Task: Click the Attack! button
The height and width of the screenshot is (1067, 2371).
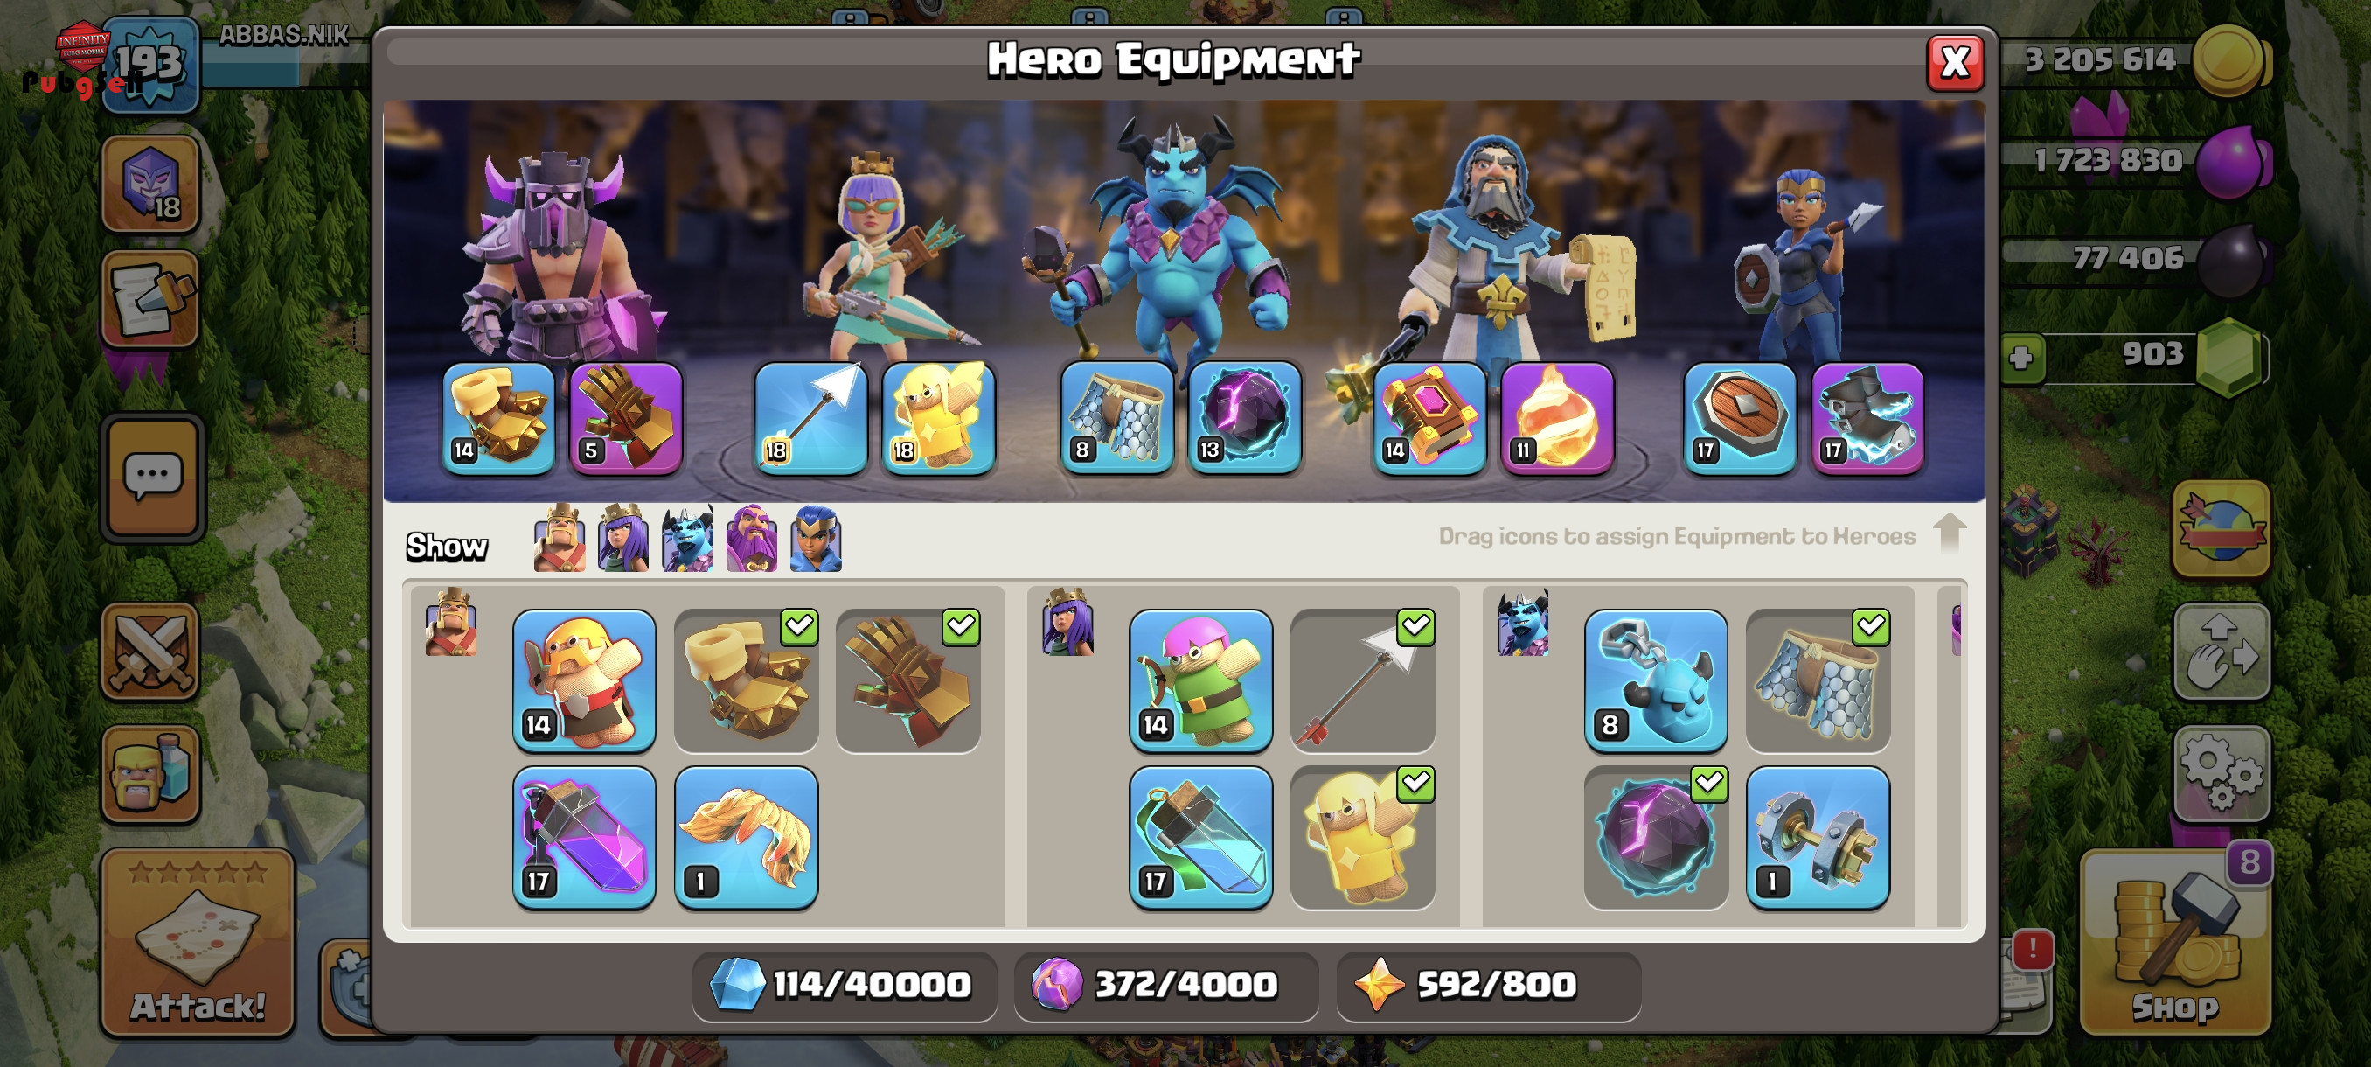Action: pyautogui.click(x=197, y=944)
